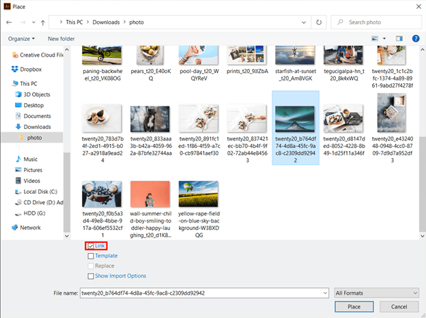
Task: Click the Place button
Action: coord(354,307)
